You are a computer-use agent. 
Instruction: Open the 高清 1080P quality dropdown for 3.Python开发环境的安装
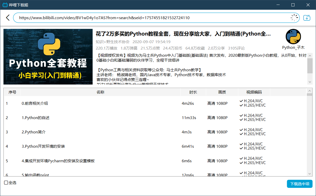217,146
